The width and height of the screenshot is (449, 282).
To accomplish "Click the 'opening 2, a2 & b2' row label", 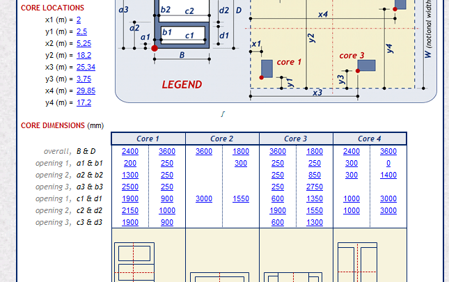I will pos(69,175).
